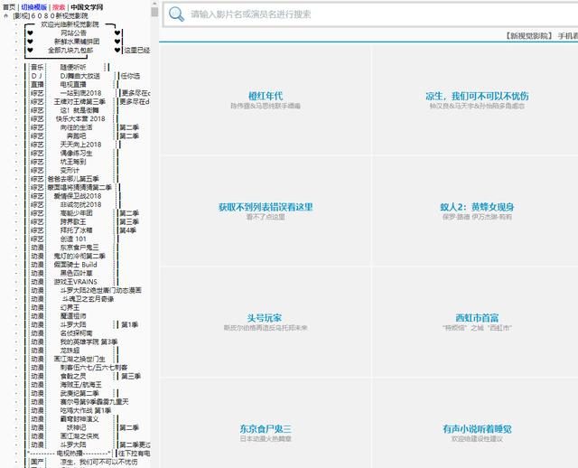Select the 假面骑士 Build row
Screen dimensions: 578x468
(75, 265)
